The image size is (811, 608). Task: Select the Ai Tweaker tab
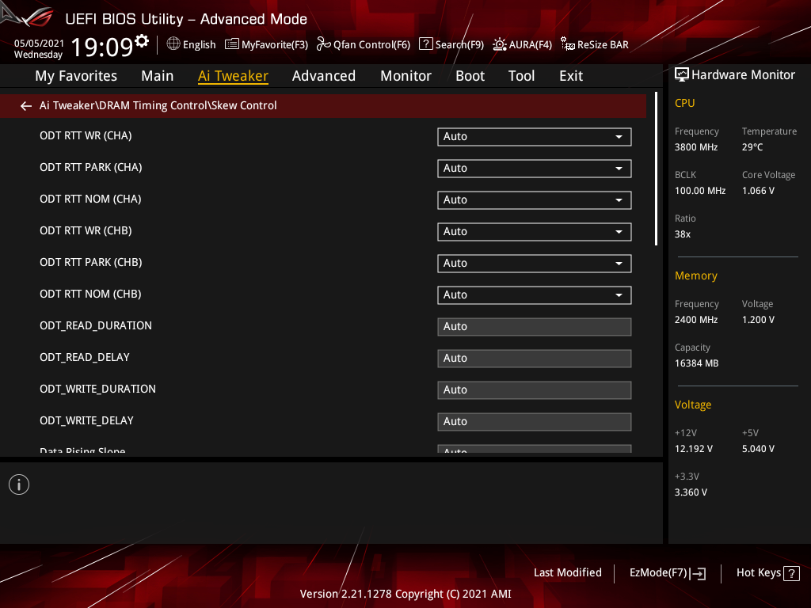(233, 76)
